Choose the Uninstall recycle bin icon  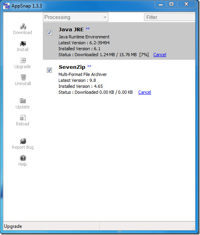coord(23,77)
